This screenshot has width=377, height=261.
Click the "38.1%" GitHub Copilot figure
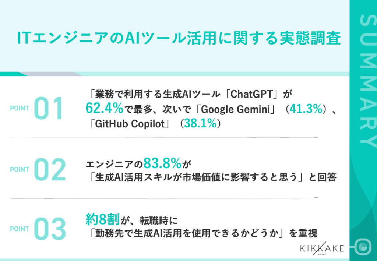pyautogui.click(x=200, y=124)
